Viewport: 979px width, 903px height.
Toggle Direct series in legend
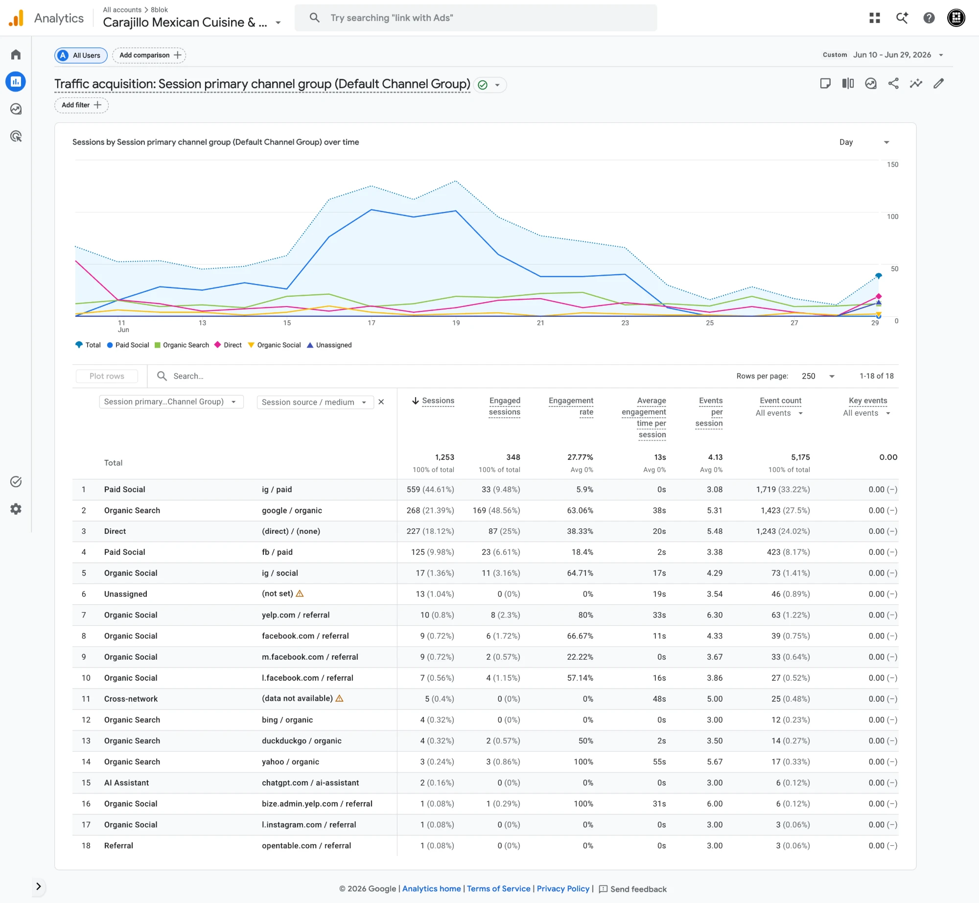tap(228, 345)
